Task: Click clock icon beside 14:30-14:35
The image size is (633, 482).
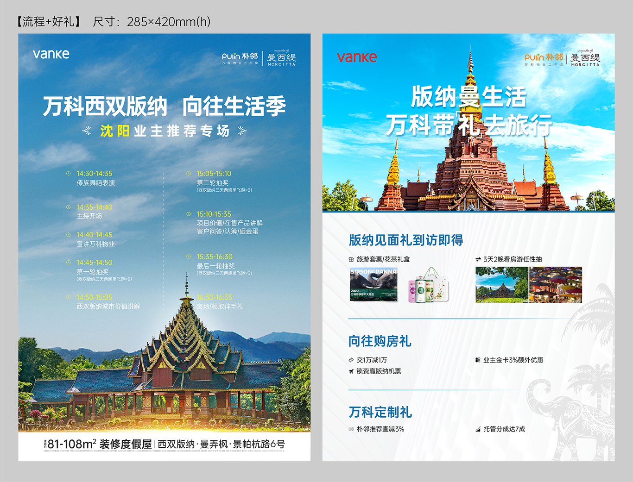Action: 69,174
